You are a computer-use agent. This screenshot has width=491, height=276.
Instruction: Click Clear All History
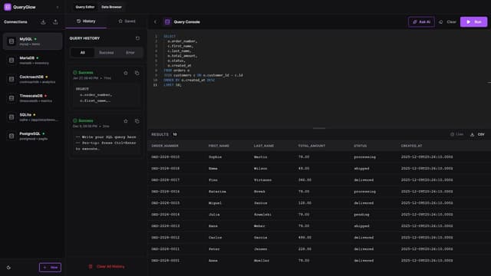tap(107, 267)
